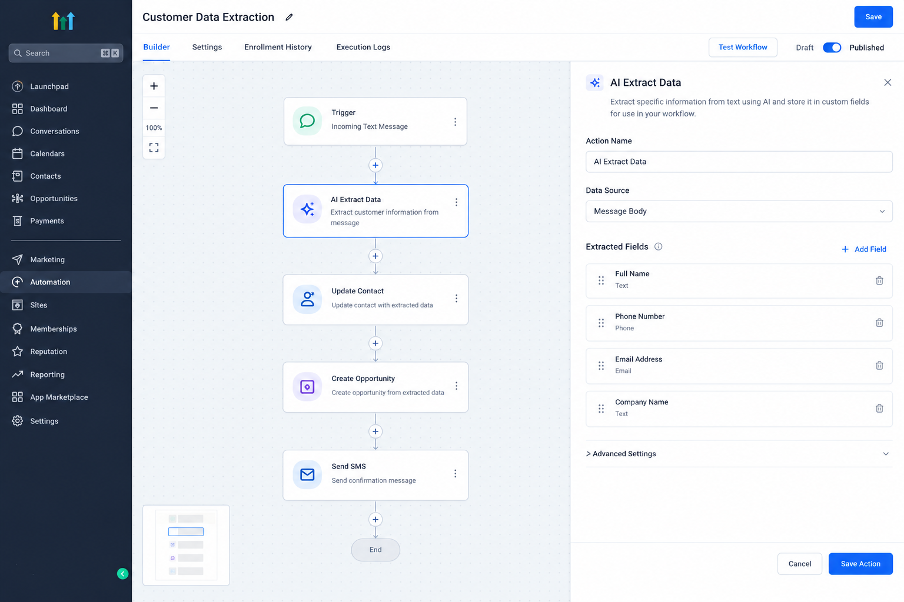
Task: Open Trigger node three-dot menu
Action: pyautogui.click(x=455, y=122)
